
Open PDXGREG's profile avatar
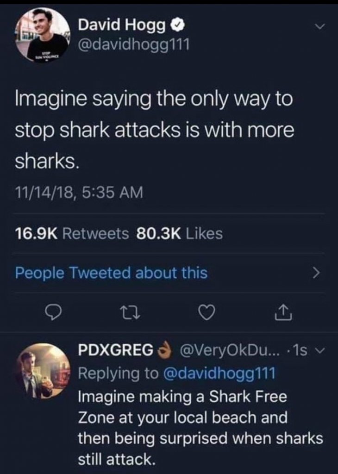pyautogui.click(x=44, y=372)
